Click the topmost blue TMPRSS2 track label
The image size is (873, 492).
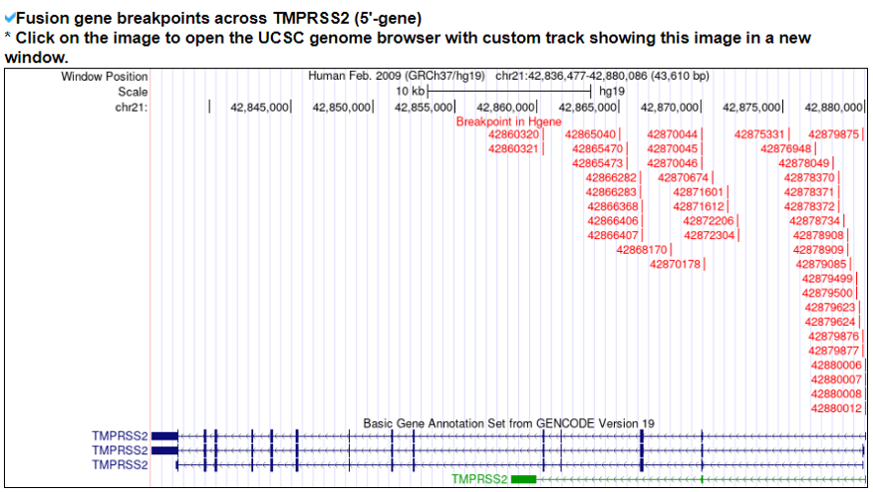coord(120,435)
